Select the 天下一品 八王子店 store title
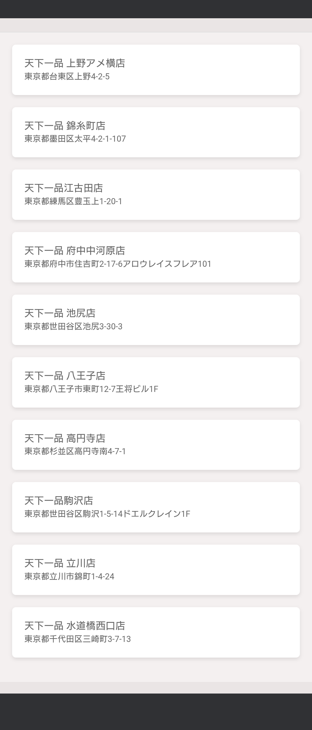This screenshot has height=730, width=312. pos(65,376)
